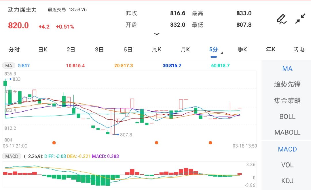
Task: Tap the 5:817 moving average value
Action: [x=24, y=66]
